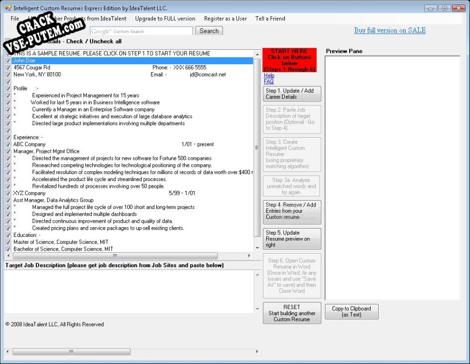The height and width of the screenshot is (364, 470).
Task: Open the File menu
Action: [15, 19]
